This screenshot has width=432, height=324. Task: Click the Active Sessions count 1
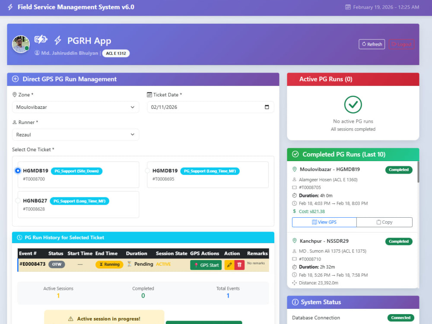[58, 296]
